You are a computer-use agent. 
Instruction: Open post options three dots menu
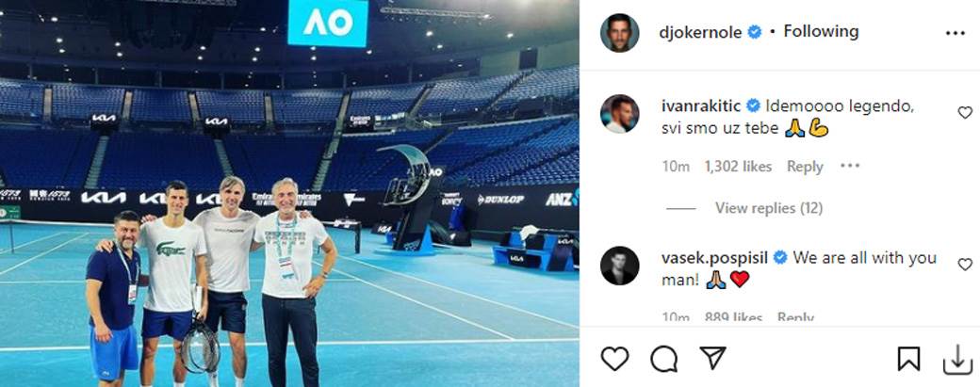(955, 33)
